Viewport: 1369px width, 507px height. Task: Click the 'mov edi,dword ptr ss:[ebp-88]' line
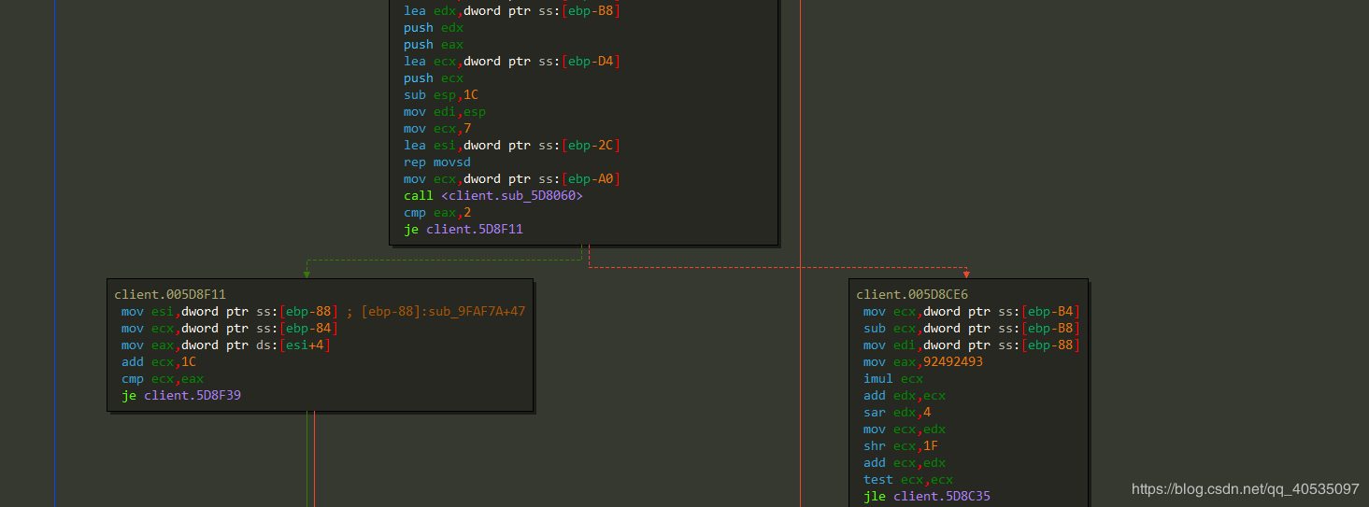click(972, 345)
